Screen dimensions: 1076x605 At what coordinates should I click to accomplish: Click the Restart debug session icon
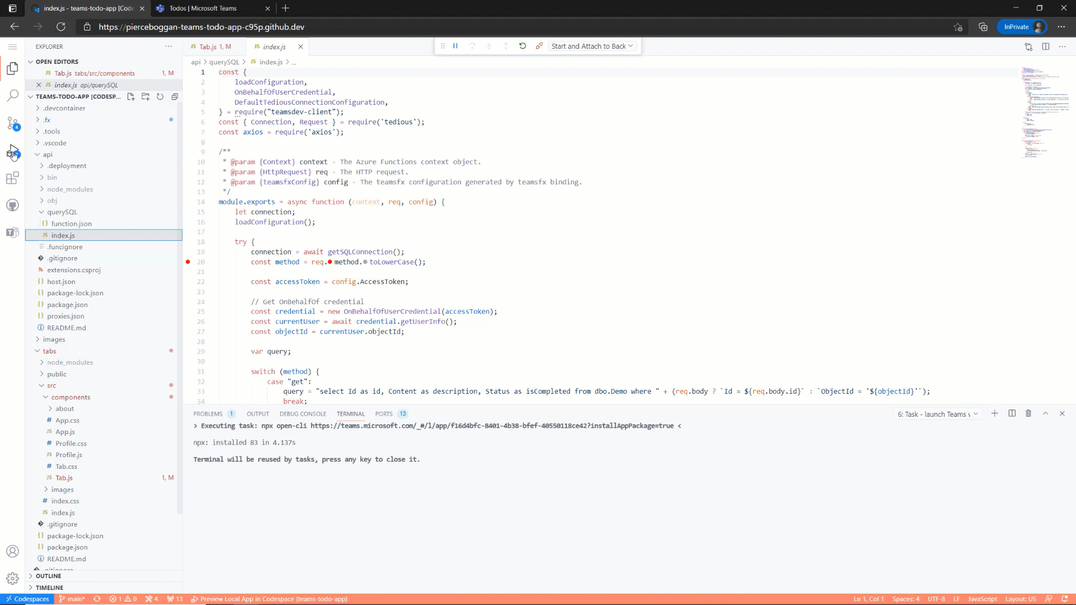click(523, 46)
